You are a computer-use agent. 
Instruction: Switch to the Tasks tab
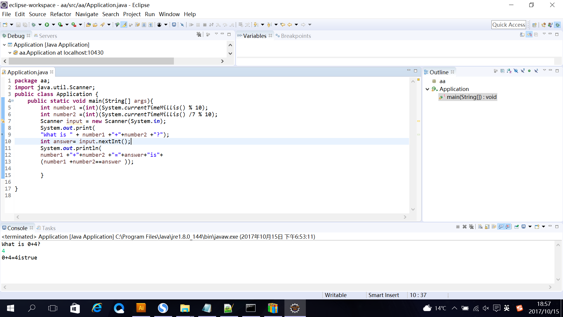pyautogui.click(x=46, y=228)
